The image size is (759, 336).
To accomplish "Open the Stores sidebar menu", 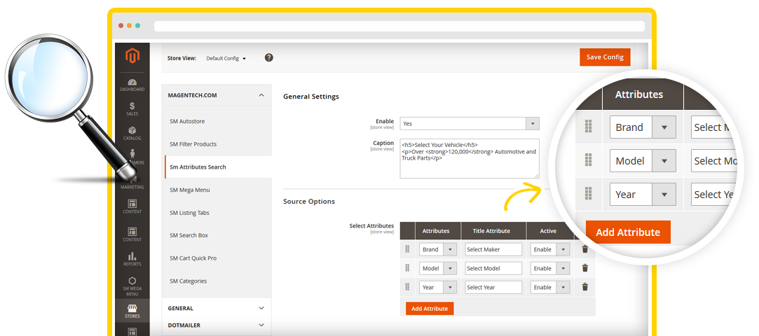I will pyautogui.click(x=132, y=311).
